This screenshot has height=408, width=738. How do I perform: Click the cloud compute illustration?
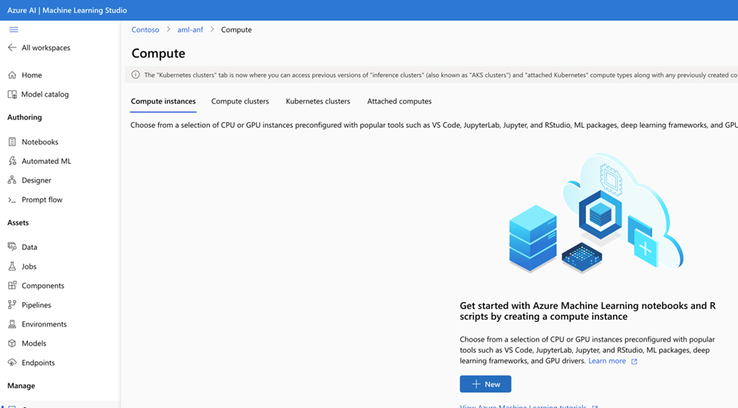tap(596, 214)
